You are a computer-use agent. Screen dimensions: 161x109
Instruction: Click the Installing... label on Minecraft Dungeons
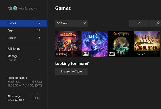[63, 54]
